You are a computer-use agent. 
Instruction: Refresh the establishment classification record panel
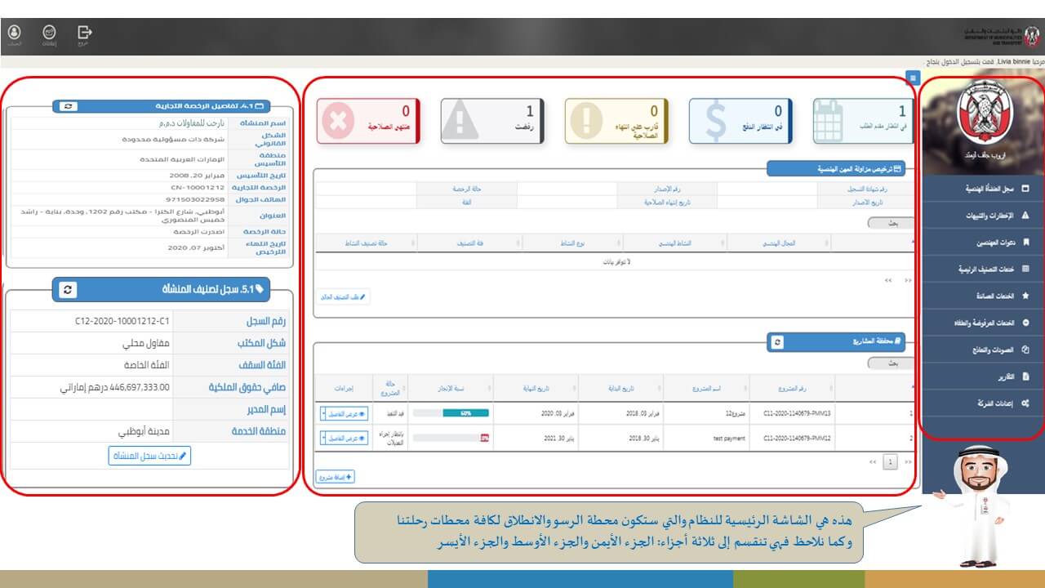pyautogui.click(x=68, y=290)
